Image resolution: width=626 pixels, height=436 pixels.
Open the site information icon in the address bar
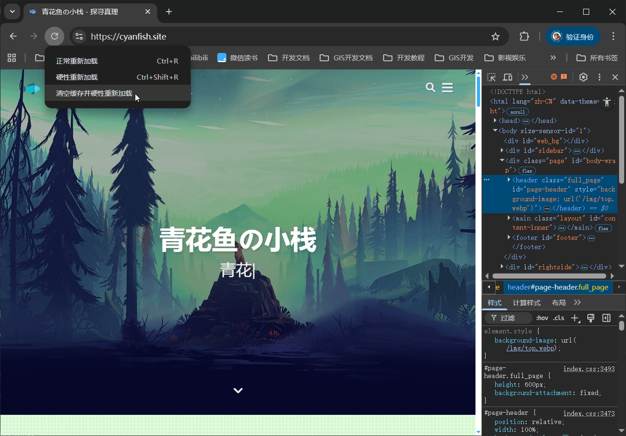(x=79, y=36)
